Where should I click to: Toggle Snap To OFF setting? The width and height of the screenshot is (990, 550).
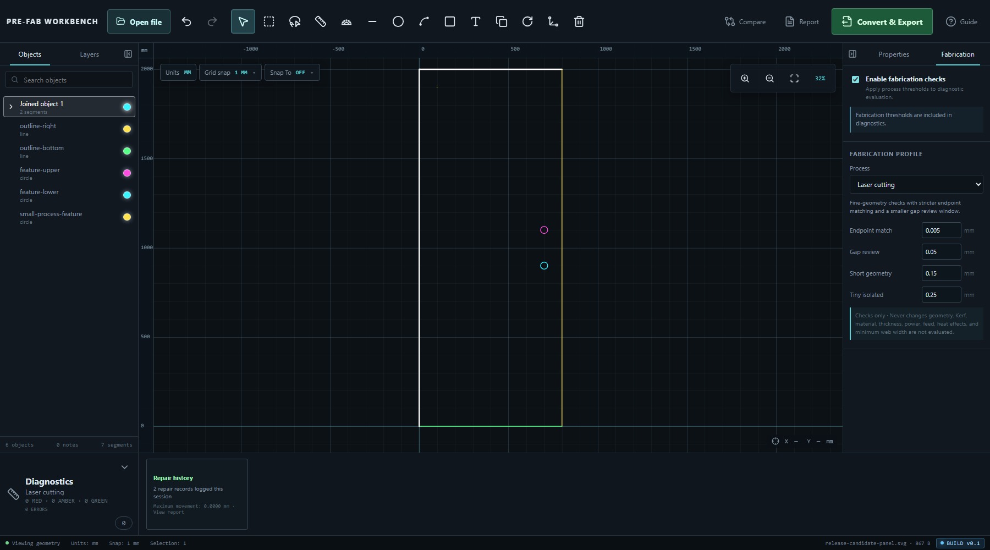(x=292, y=73)
